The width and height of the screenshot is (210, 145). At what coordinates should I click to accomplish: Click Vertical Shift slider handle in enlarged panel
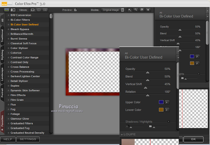[x=145, y=88]
